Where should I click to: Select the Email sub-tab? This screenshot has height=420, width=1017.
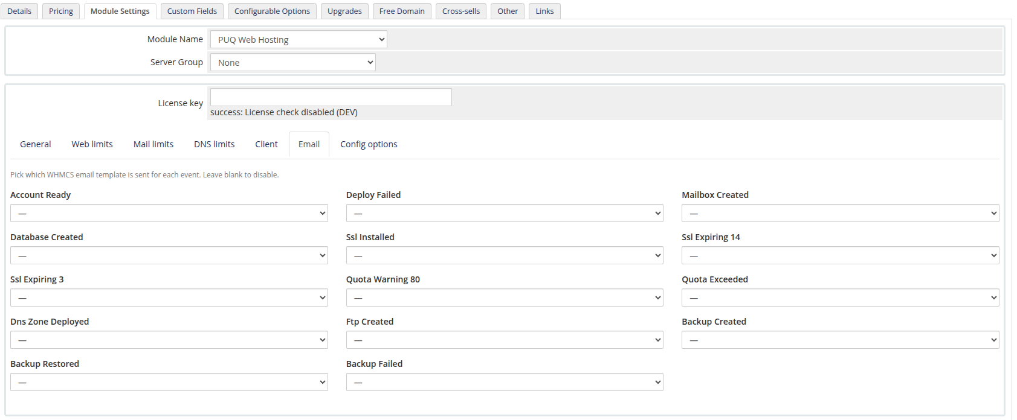[309, 144]
